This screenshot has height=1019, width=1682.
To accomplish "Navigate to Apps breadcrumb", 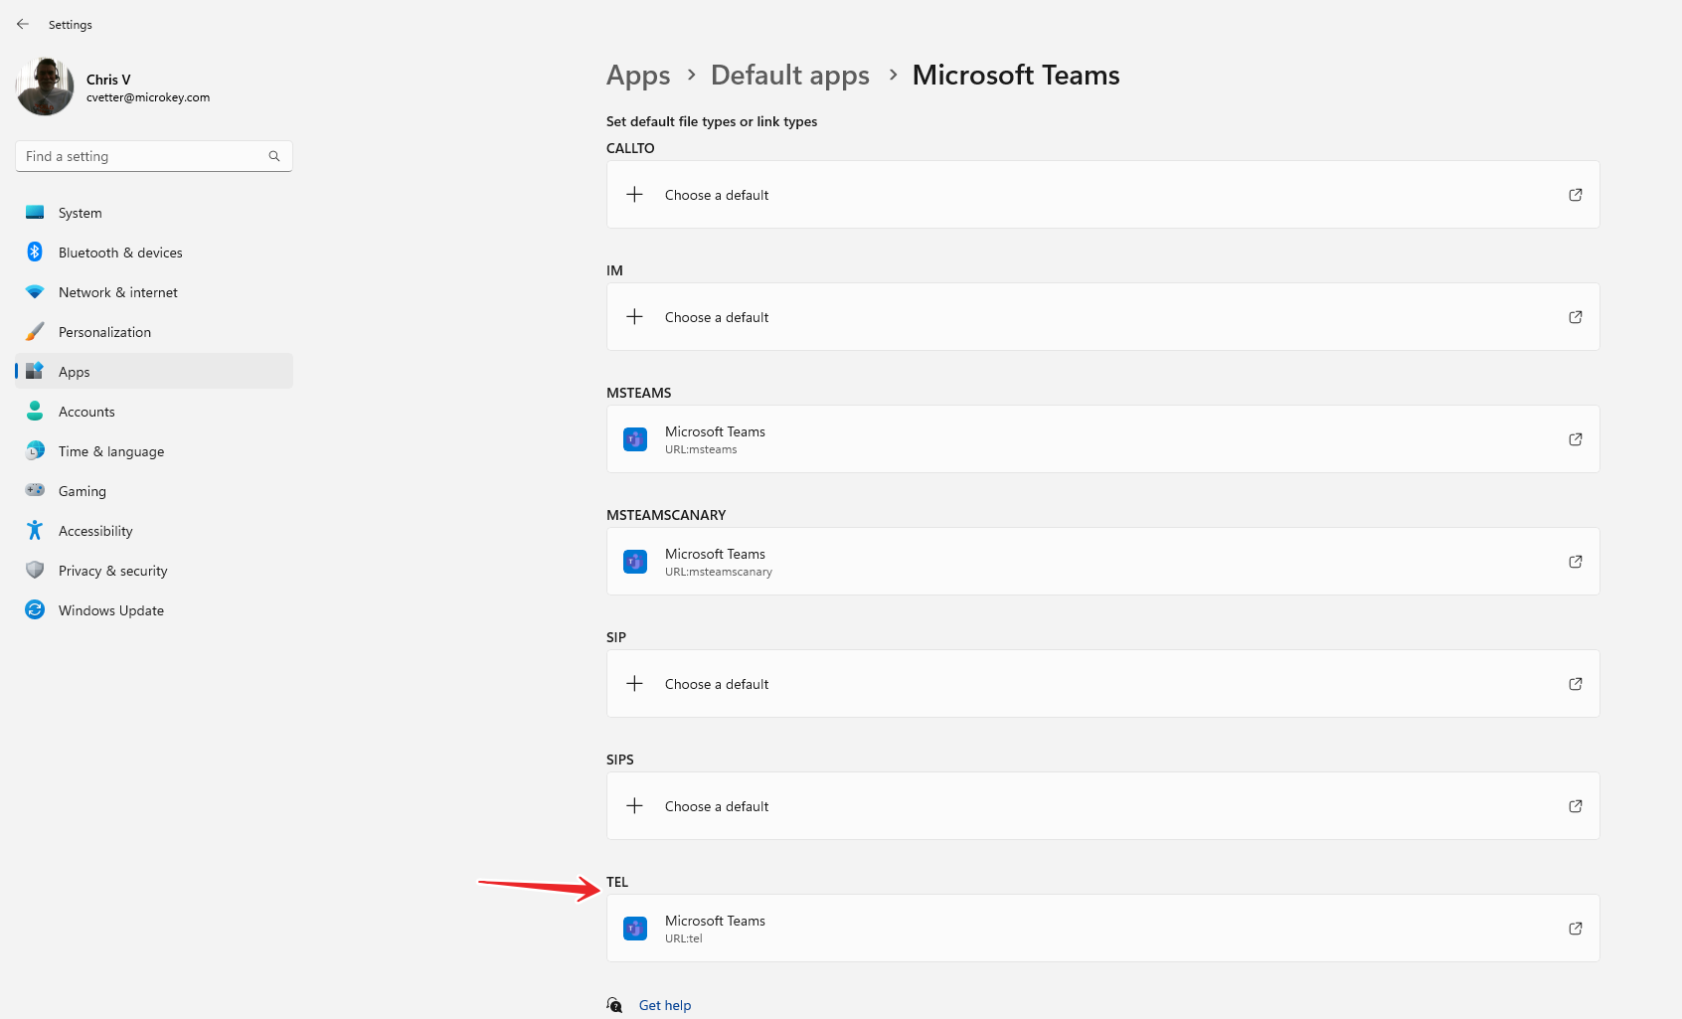I will [x=638, y=76].
